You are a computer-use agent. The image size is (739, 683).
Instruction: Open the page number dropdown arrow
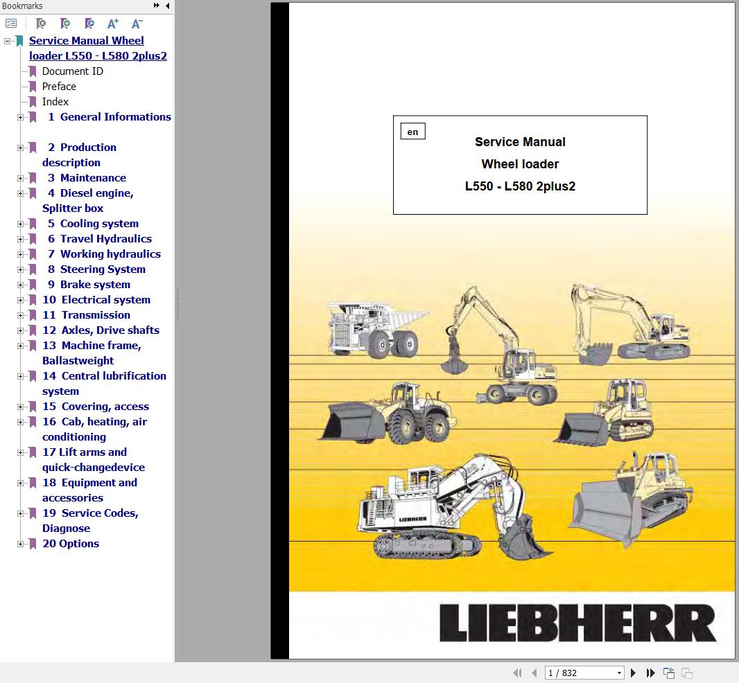click(619, 673)
